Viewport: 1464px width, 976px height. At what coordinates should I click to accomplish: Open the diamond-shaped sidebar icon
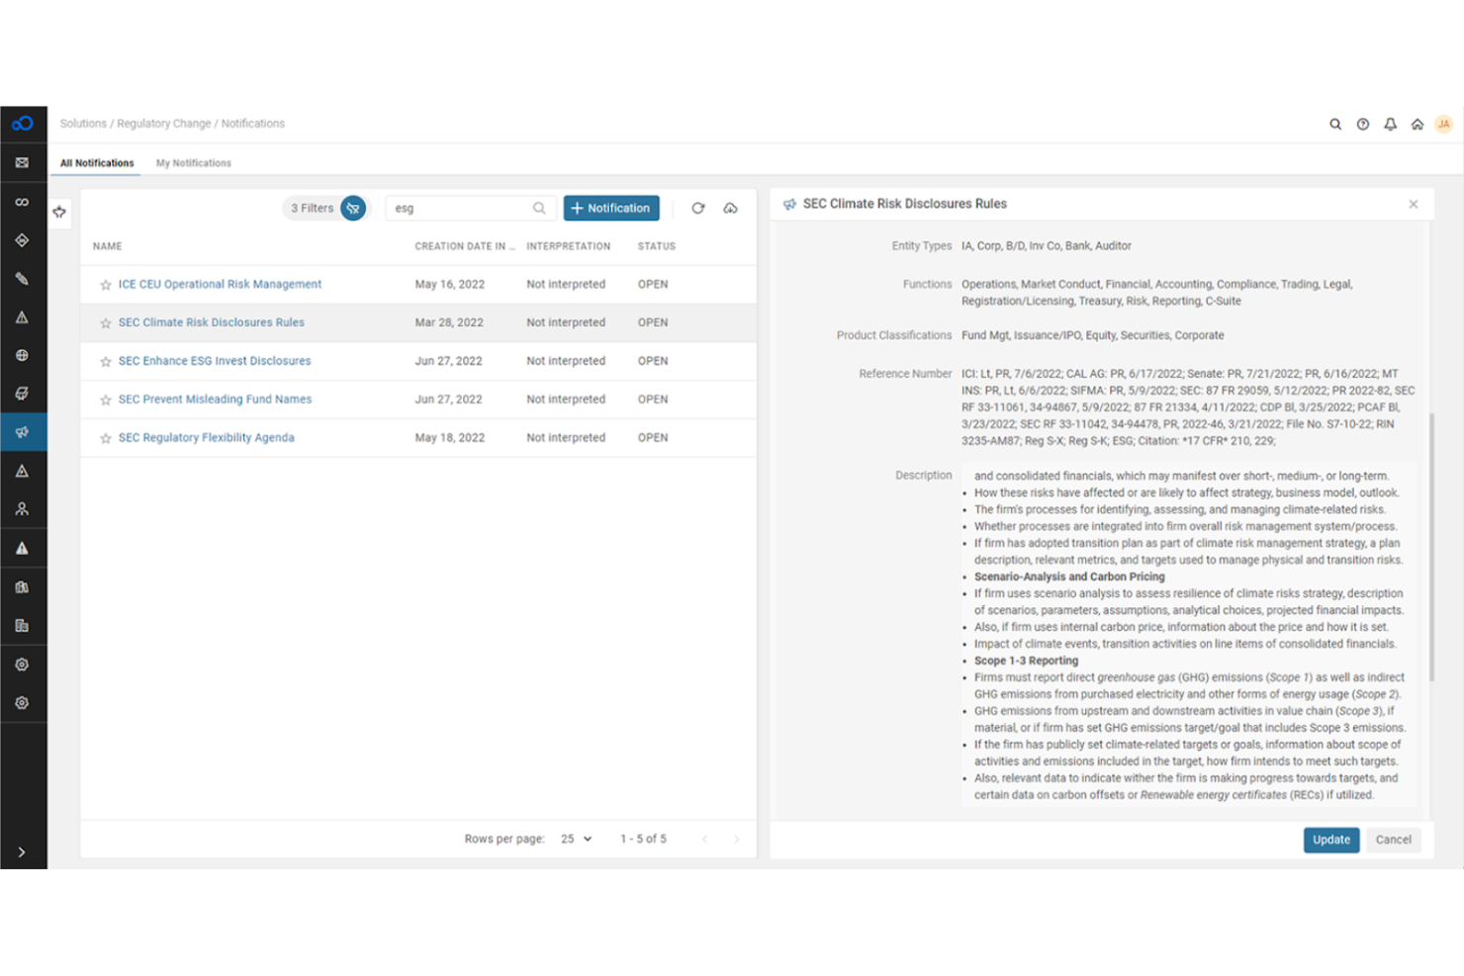coord(22,240)
